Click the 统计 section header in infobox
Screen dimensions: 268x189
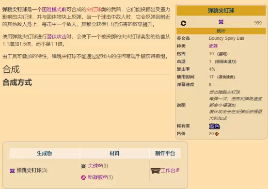coord(221,31)
